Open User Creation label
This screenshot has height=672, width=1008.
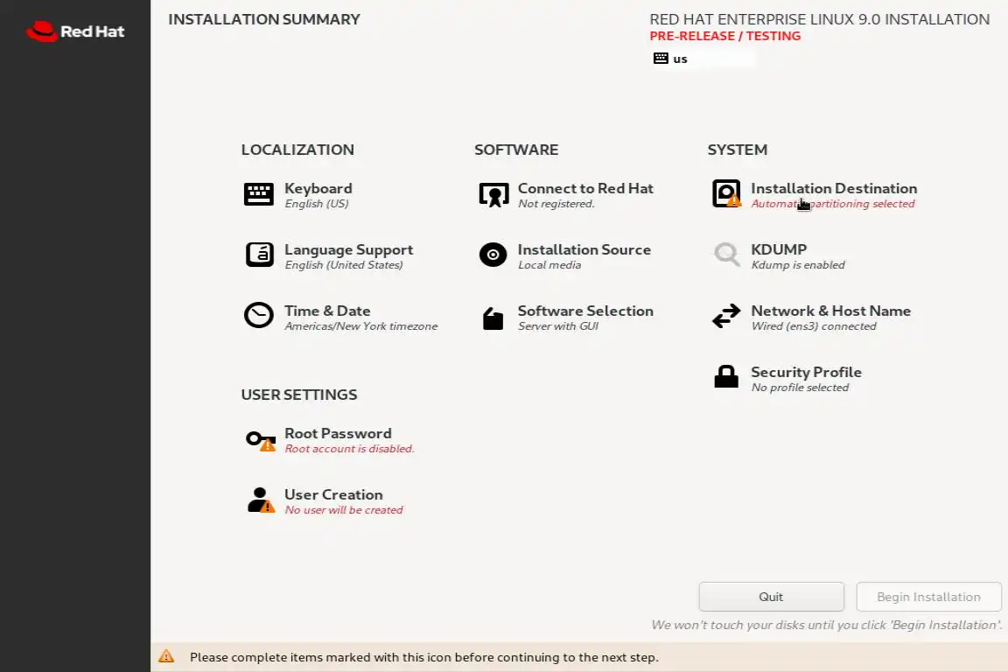pos(333,494)
